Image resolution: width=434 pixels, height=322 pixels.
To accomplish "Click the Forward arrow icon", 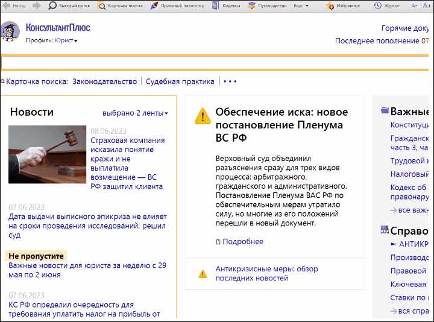I will (x=37, y=5).
